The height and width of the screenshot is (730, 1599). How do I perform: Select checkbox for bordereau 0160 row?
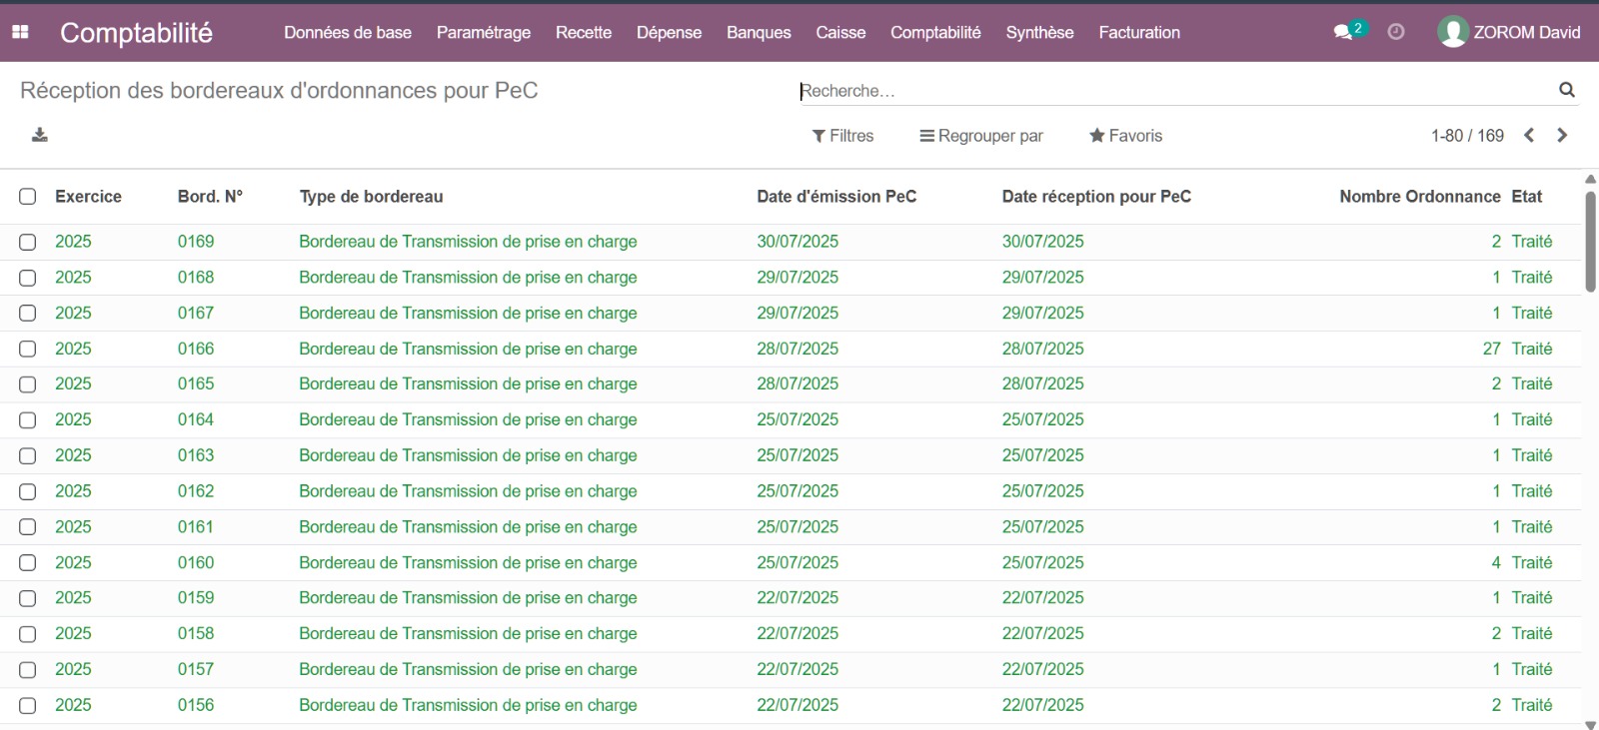pos(28,563)
